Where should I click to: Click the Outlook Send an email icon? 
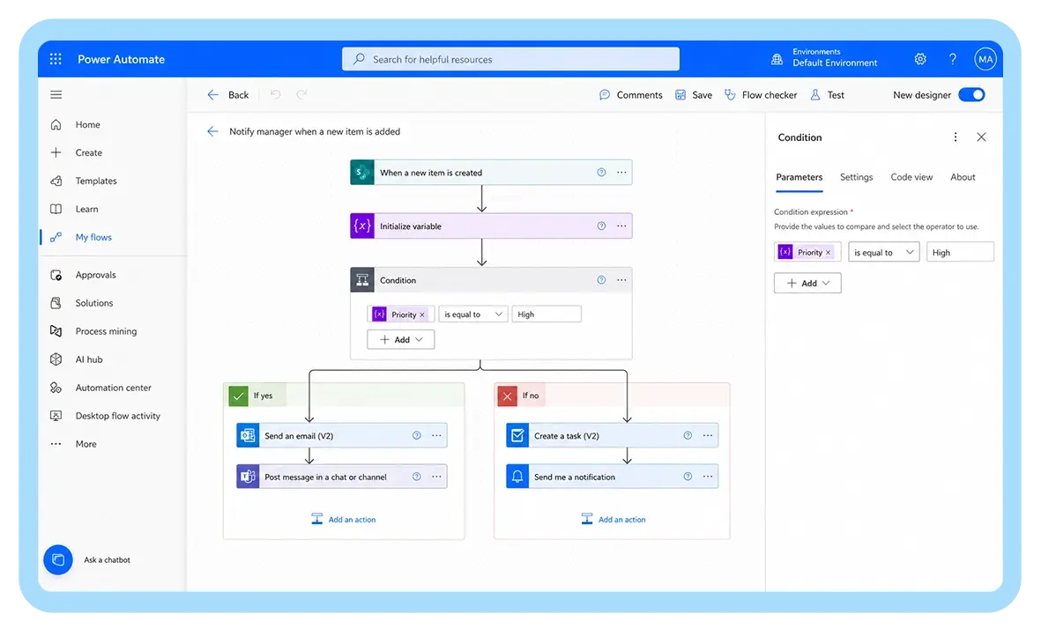click(249, 436)
